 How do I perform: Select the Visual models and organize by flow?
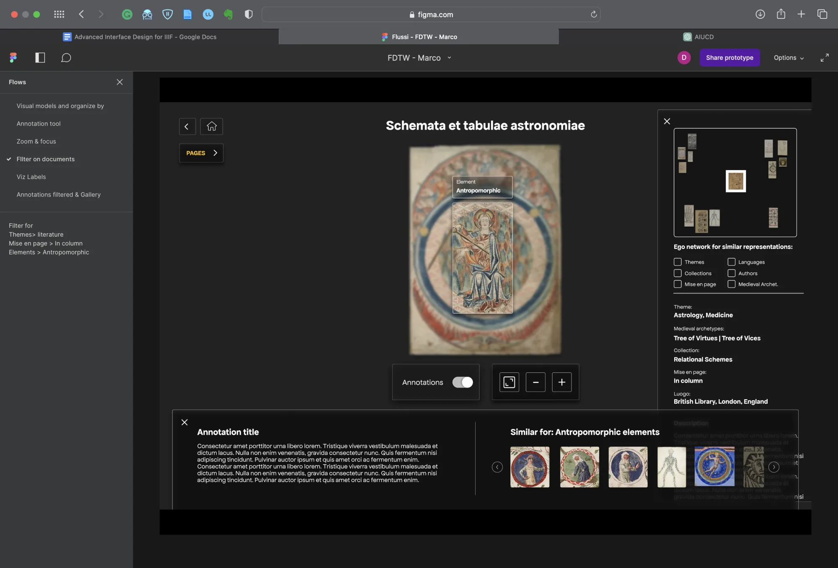pyautogui.click(x=60, y=106)
